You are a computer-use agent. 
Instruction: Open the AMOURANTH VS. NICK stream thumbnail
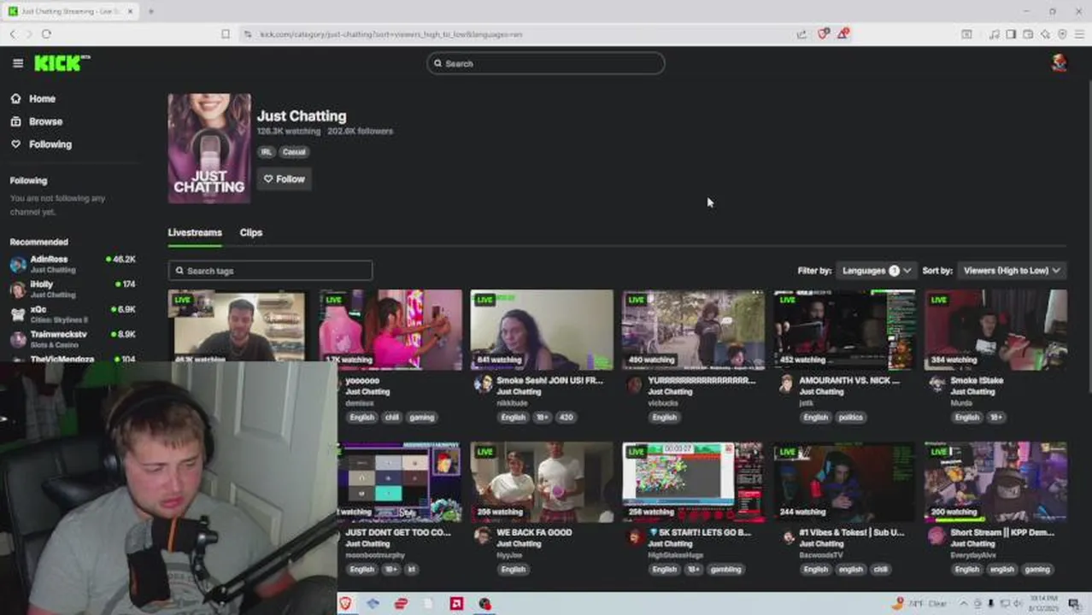[x=844, y=330]
